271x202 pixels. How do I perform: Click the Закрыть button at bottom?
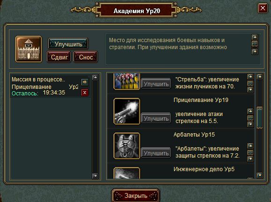(136, 195)
